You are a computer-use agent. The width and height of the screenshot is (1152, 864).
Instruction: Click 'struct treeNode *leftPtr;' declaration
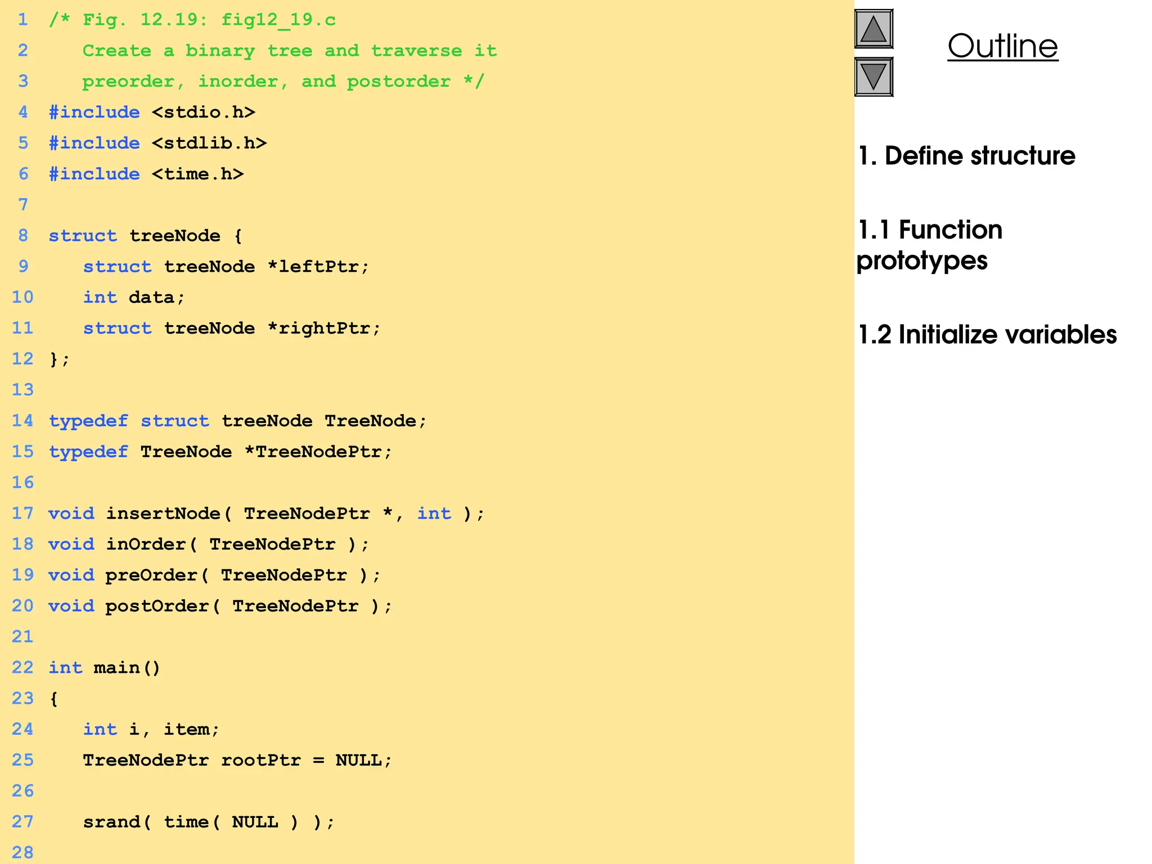[x=226, y=267]
